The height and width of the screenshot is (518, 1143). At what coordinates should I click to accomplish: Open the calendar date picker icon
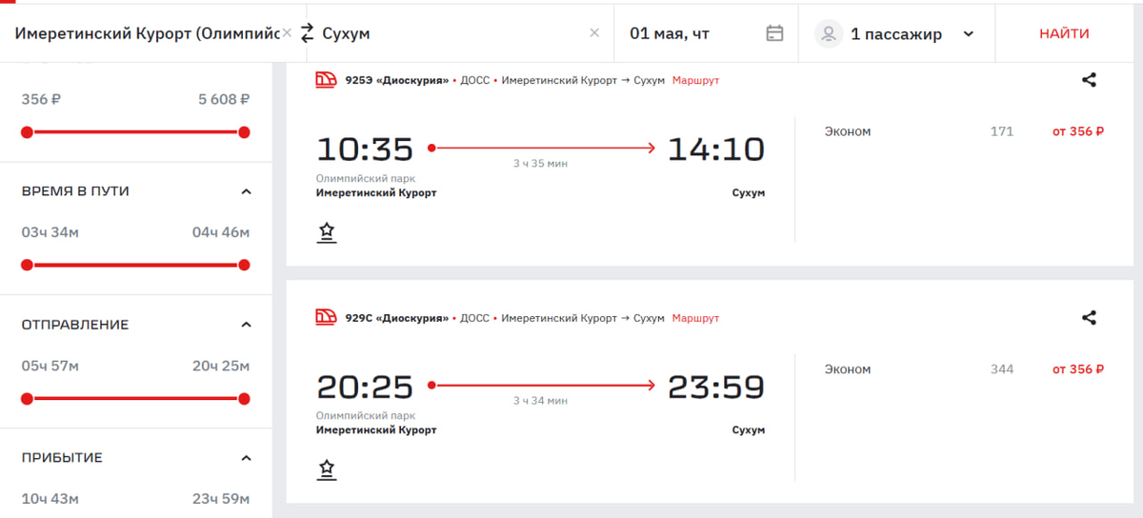[x=774, y=33]
